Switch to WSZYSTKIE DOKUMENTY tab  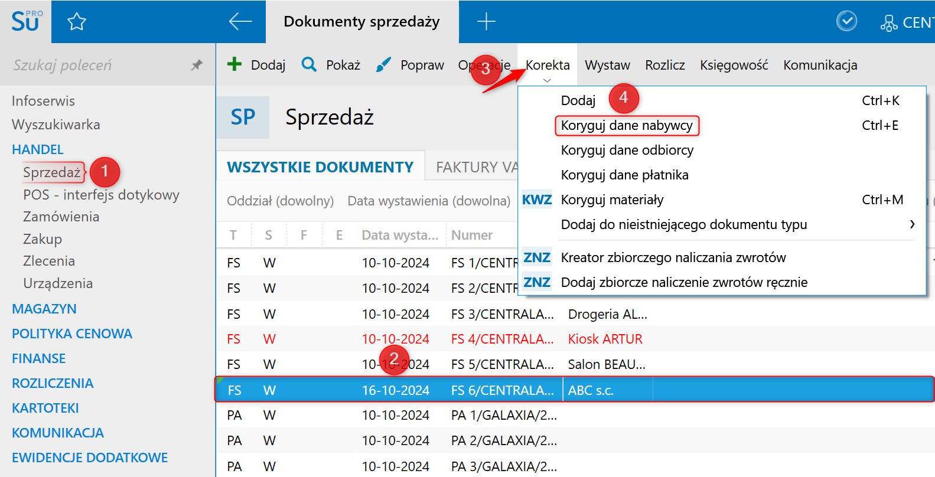coord(320,167)
